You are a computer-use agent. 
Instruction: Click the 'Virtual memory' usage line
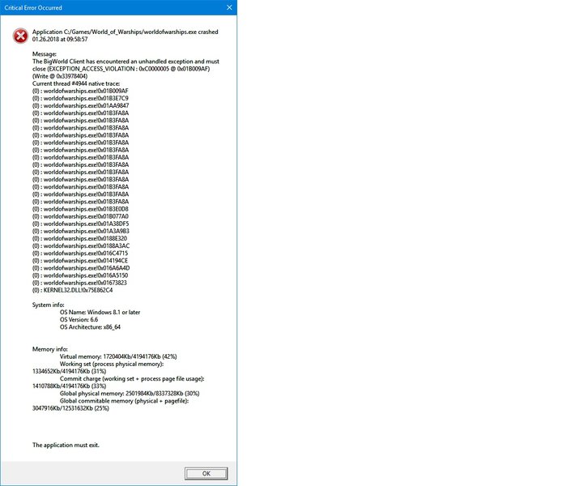pos(118,356)
